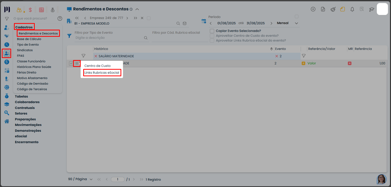
Task: Expand the Colaboradores menu group
Action: pos(27,102)
